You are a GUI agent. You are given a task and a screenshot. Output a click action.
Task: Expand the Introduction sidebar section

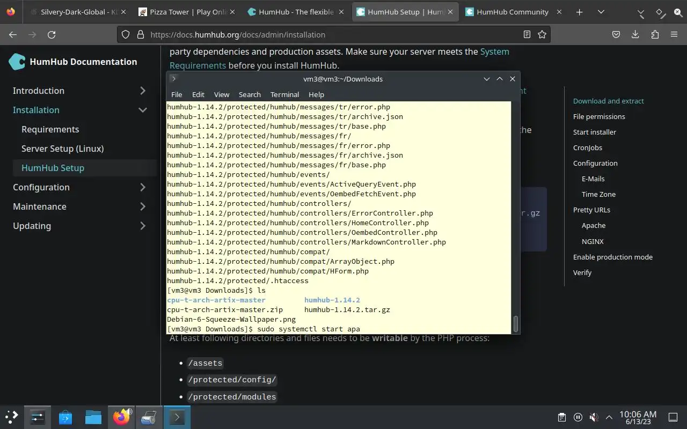click(143, 91)
